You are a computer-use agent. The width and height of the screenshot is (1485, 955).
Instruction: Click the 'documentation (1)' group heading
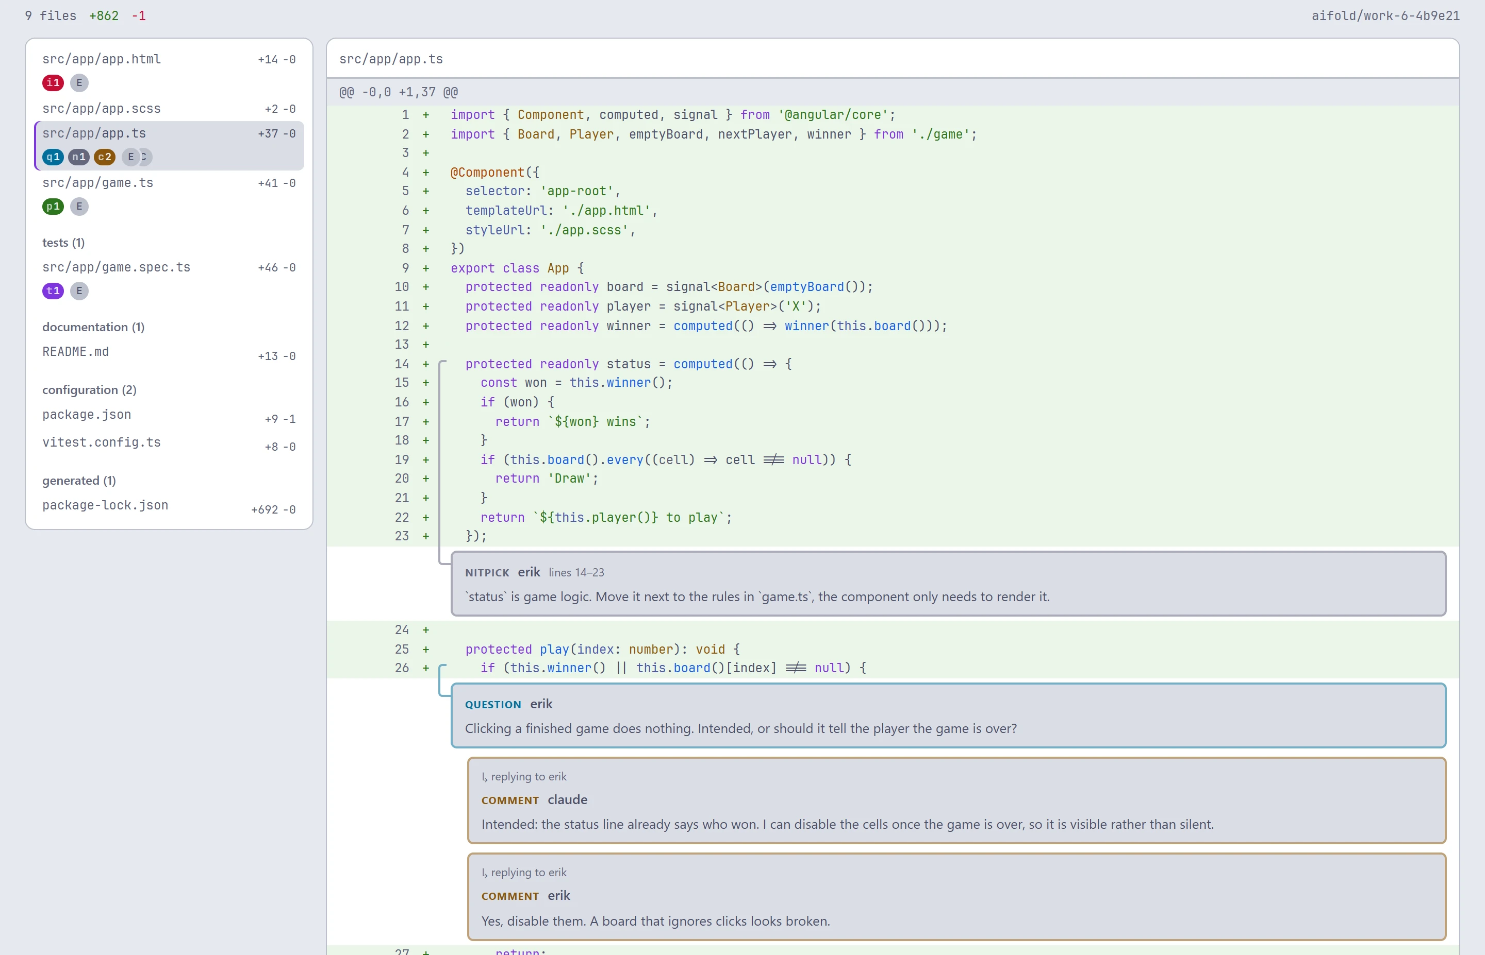coord(93,327)
